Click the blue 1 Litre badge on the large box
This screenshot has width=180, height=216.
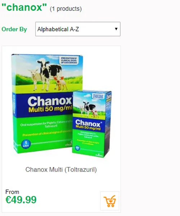pos(26,144)
